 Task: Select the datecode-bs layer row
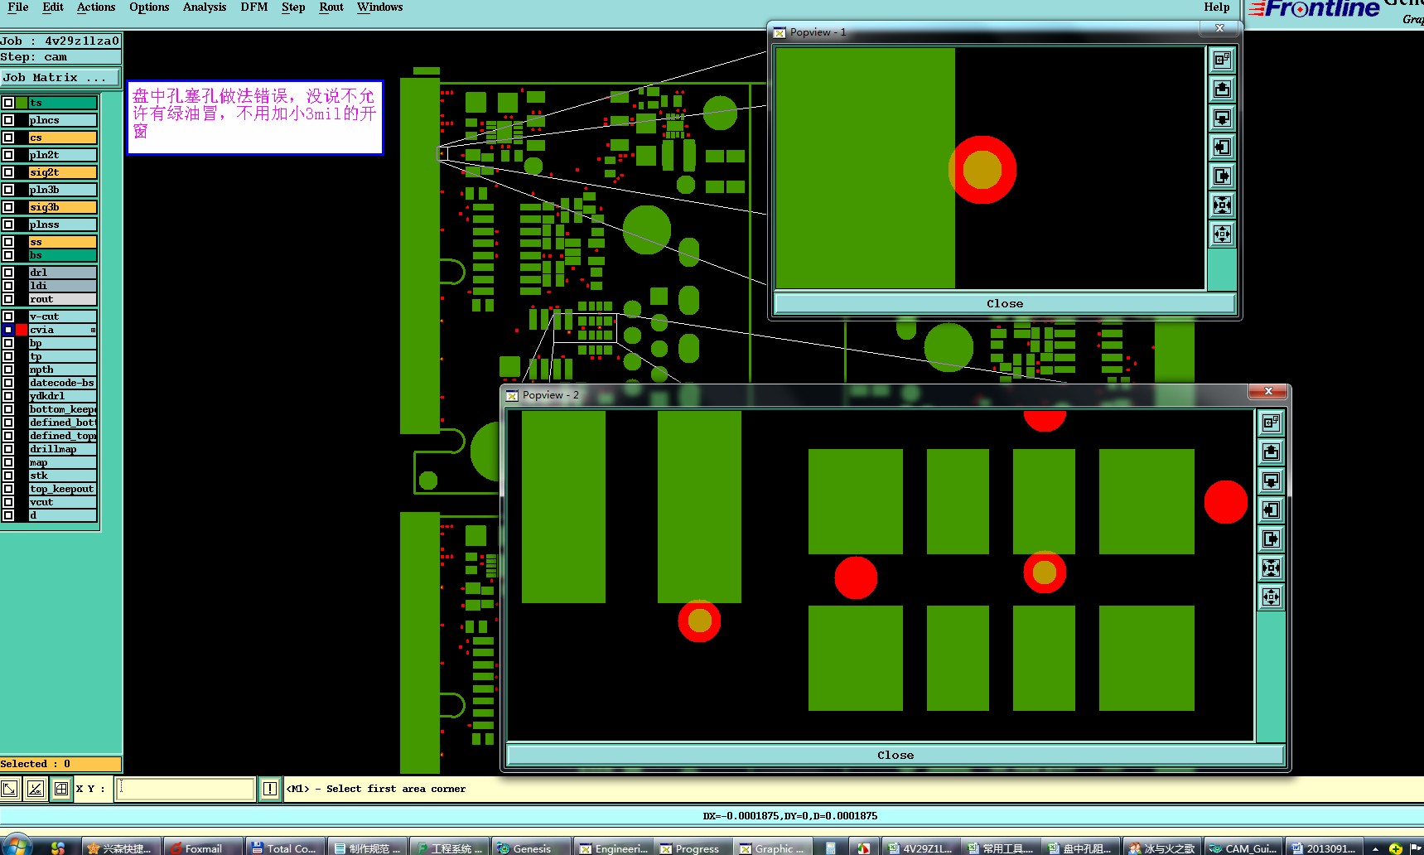(63, 383)
